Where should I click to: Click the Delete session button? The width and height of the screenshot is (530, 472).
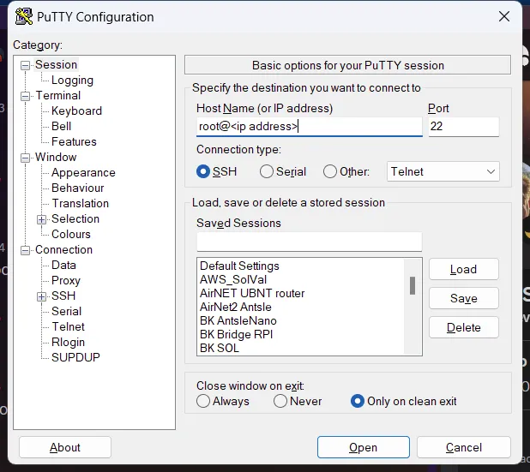463,327
